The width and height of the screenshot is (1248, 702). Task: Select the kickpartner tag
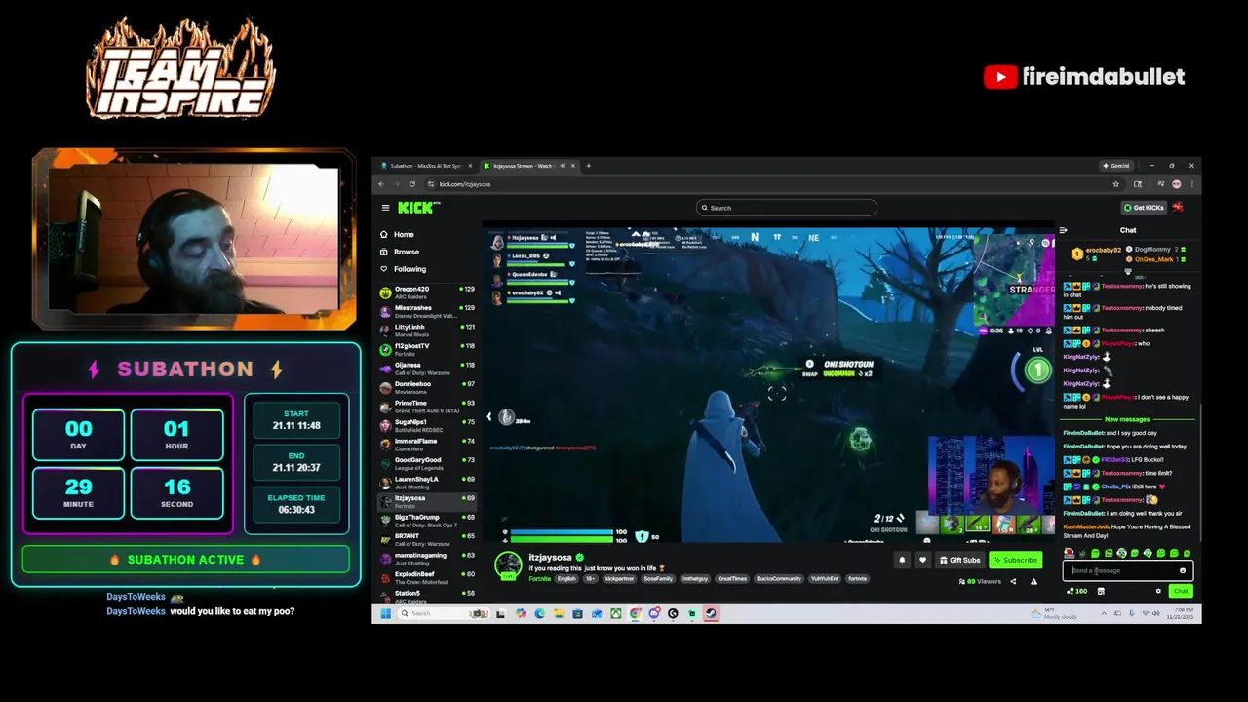619,579
